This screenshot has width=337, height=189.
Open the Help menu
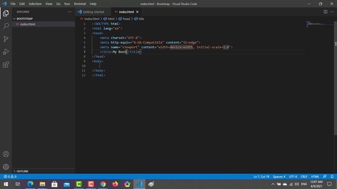tap(93, 4)
